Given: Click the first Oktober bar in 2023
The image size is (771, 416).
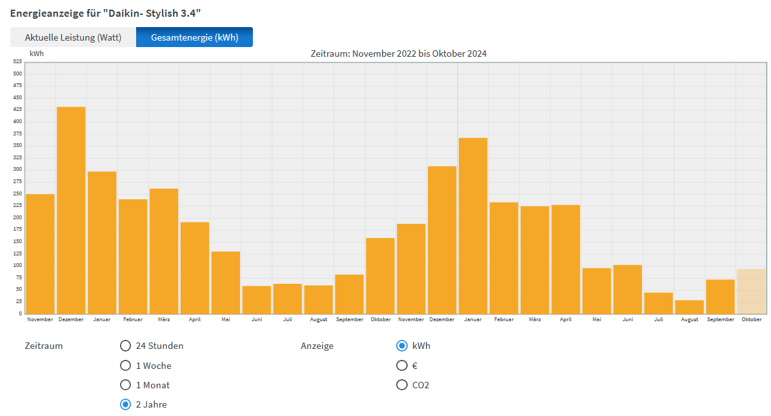Looking at the screenshot, I should [380, 275].
